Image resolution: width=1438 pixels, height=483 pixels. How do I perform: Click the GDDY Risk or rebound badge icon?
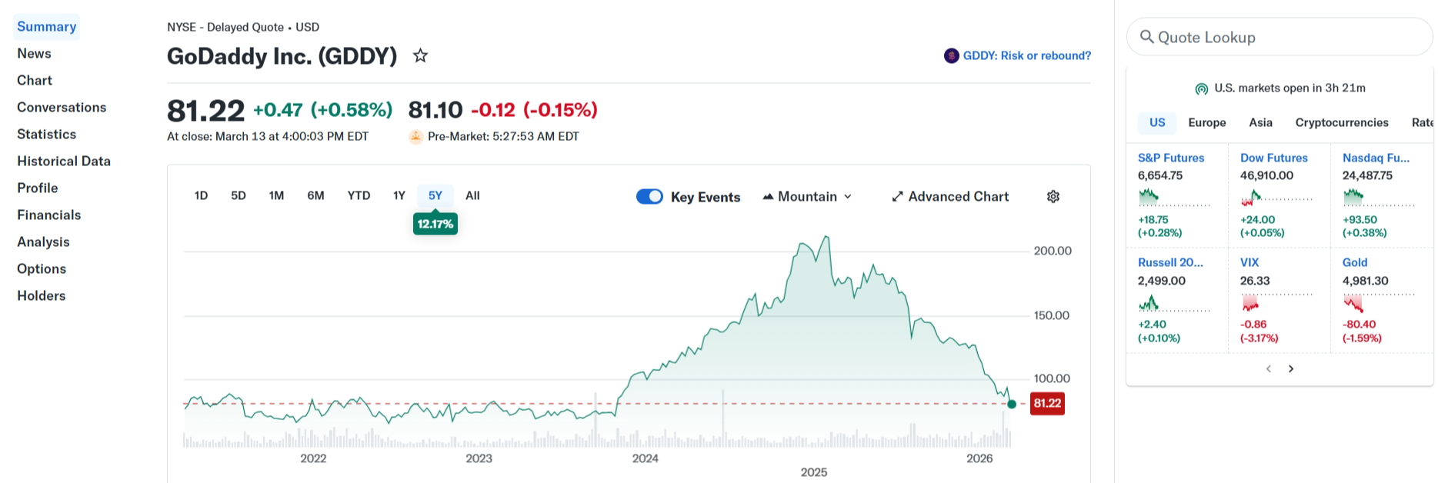(x=952, y=55)
